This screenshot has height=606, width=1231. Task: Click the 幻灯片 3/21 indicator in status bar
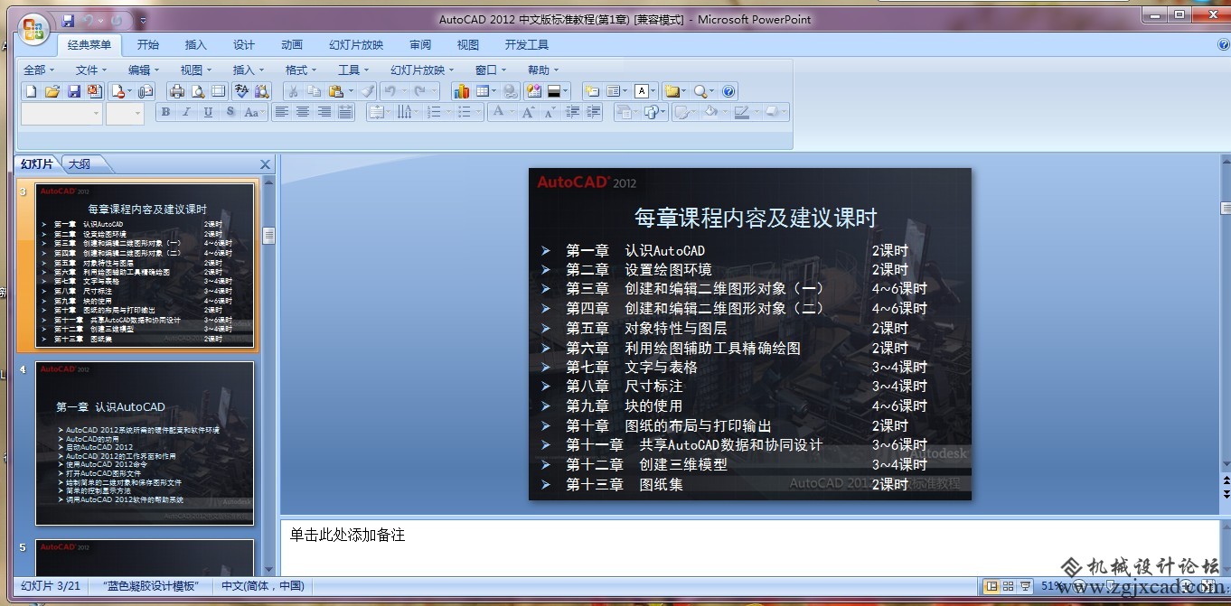51,586
